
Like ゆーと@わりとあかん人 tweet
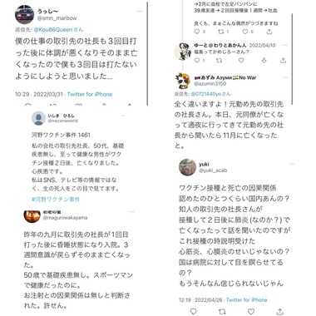pyautogui.click(x=241, y=60)
